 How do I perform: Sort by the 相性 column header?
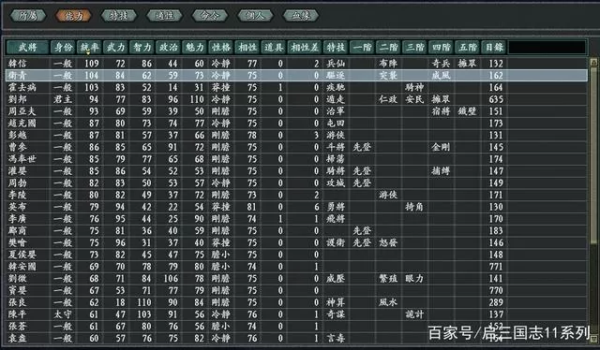247,48
